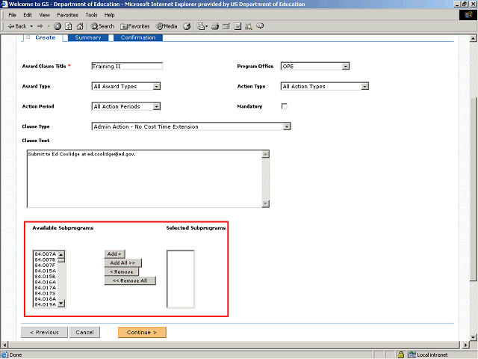Click the Windows logo throbber icon
The image size is (478, 359).
(x=468, y=15)
